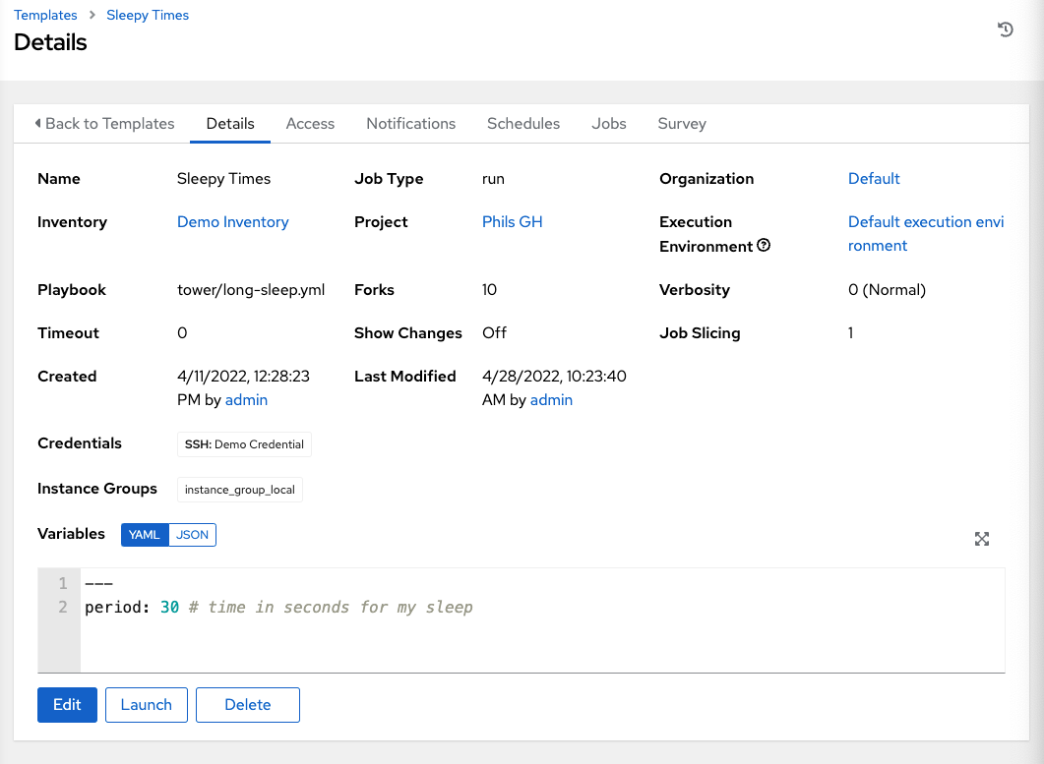Open the Jobs tab
Image resolution: width=1044 pixels, height=764 pixels.
608,123
